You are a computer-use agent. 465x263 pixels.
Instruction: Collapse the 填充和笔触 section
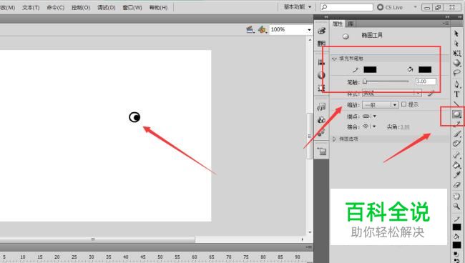click(x=335, y=59)
